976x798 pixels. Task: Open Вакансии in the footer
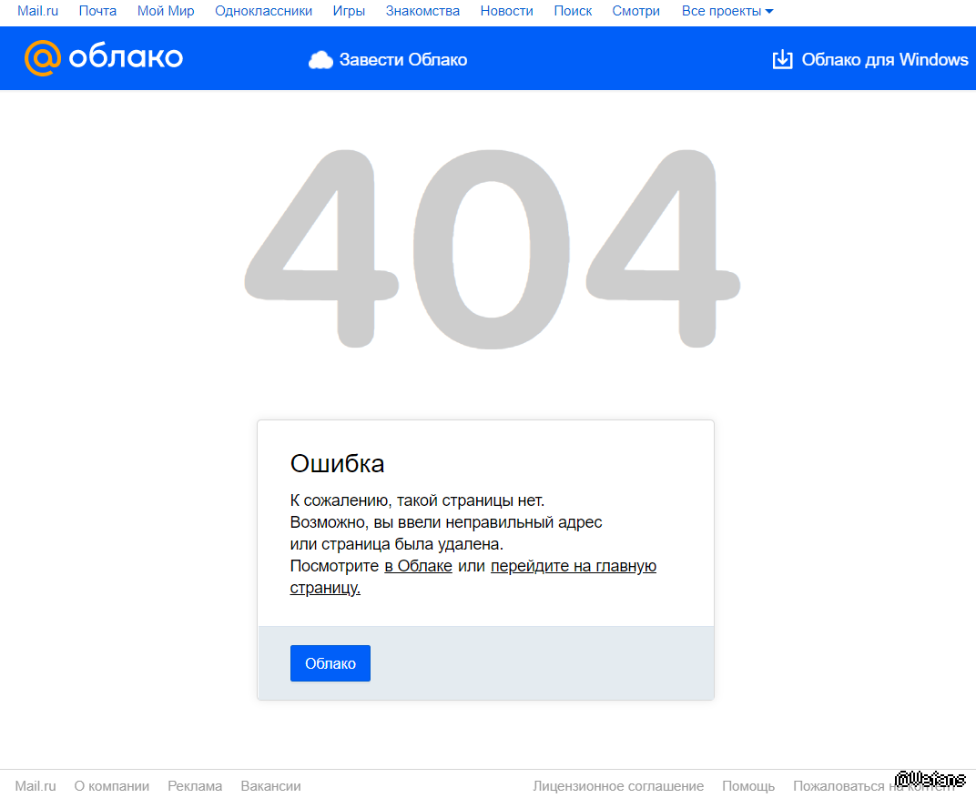pos(270,786)
